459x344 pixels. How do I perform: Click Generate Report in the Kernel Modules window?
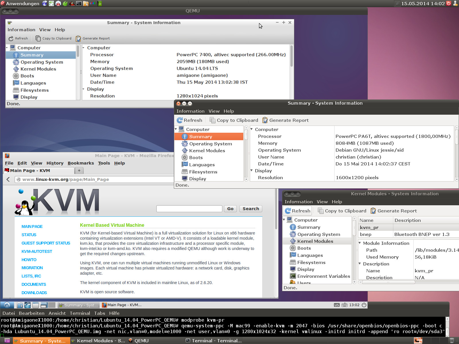pyautogui.click(x=394, y=211)
